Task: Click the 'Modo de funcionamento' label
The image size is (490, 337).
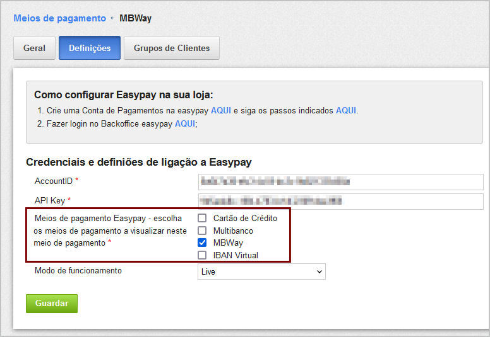Action: (x=78, y=270)
